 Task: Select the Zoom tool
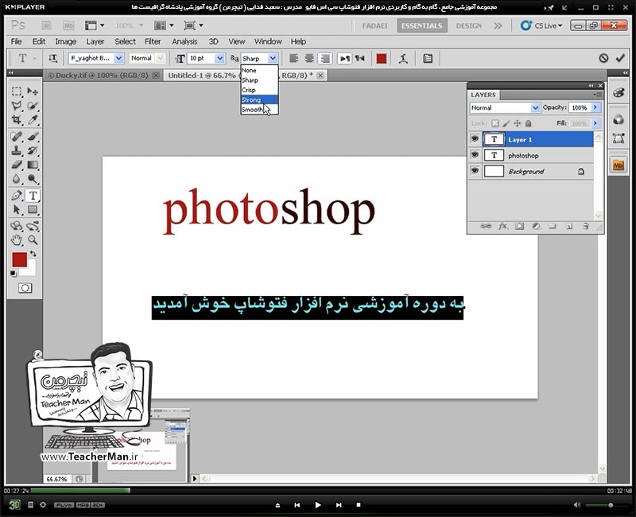click(x=33, y=240)
